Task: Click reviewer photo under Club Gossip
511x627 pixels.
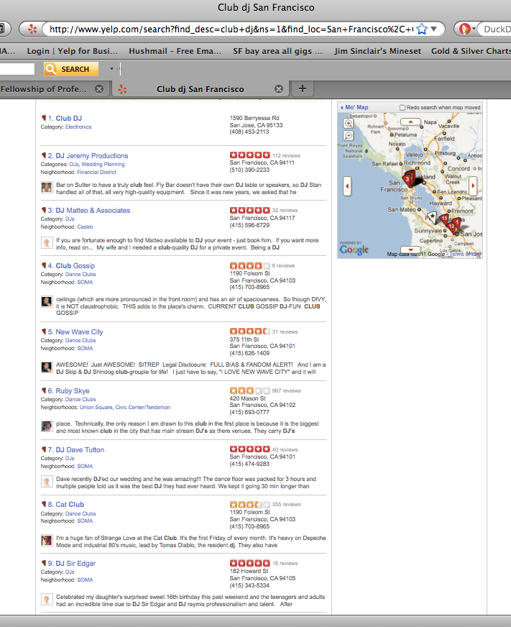Action: click(x=47, y=301)
